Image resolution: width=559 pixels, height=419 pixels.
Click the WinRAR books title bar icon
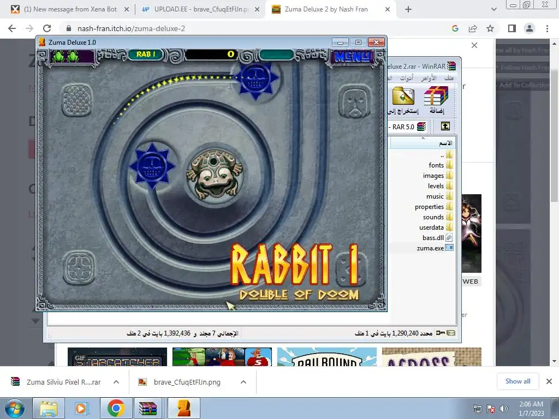[451, 66]
